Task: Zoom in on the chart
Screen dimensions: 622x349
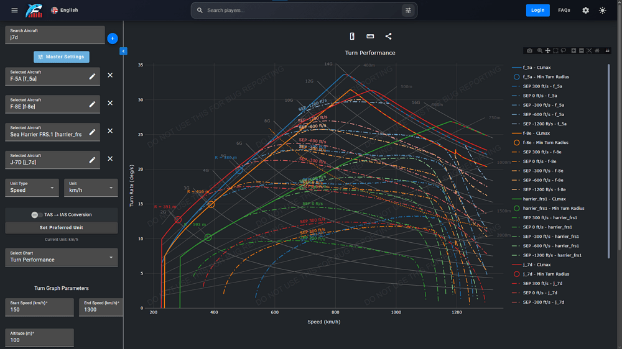Action: [573, 51]
